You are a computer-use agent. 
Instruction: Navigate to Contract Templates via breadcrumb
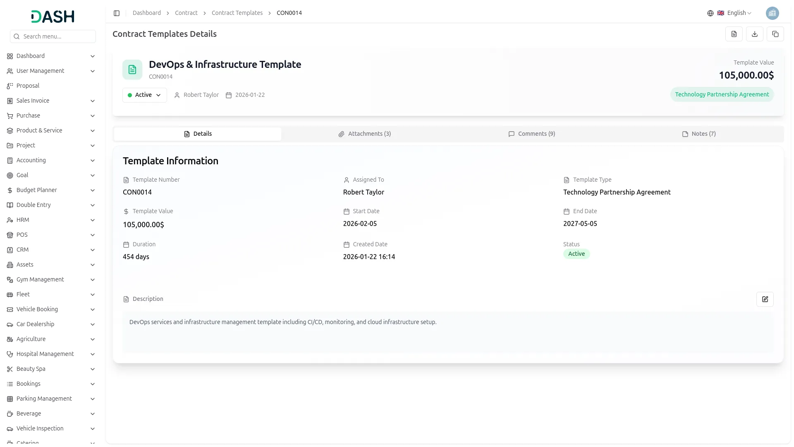click(x=237, y=13)
